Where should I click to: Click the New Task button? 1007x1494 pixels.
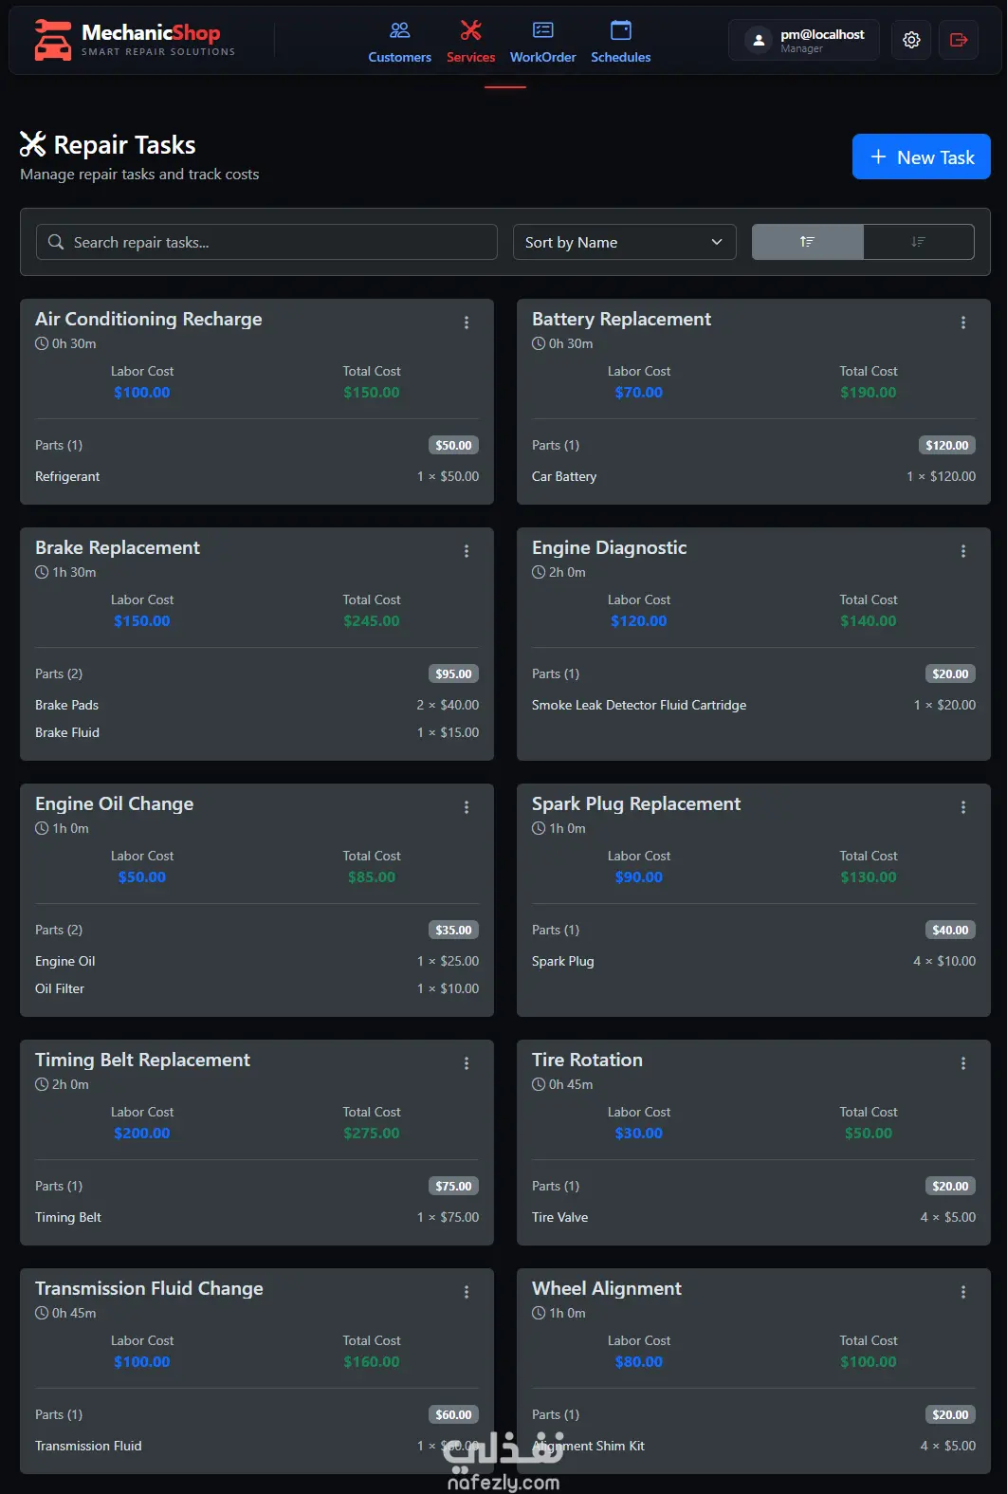pos(922,157)
